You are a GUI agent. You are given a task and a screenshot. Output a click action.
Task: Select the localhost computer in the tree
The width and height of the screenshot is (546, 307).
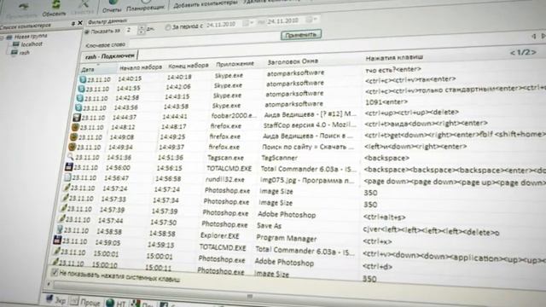coord(32,44)
